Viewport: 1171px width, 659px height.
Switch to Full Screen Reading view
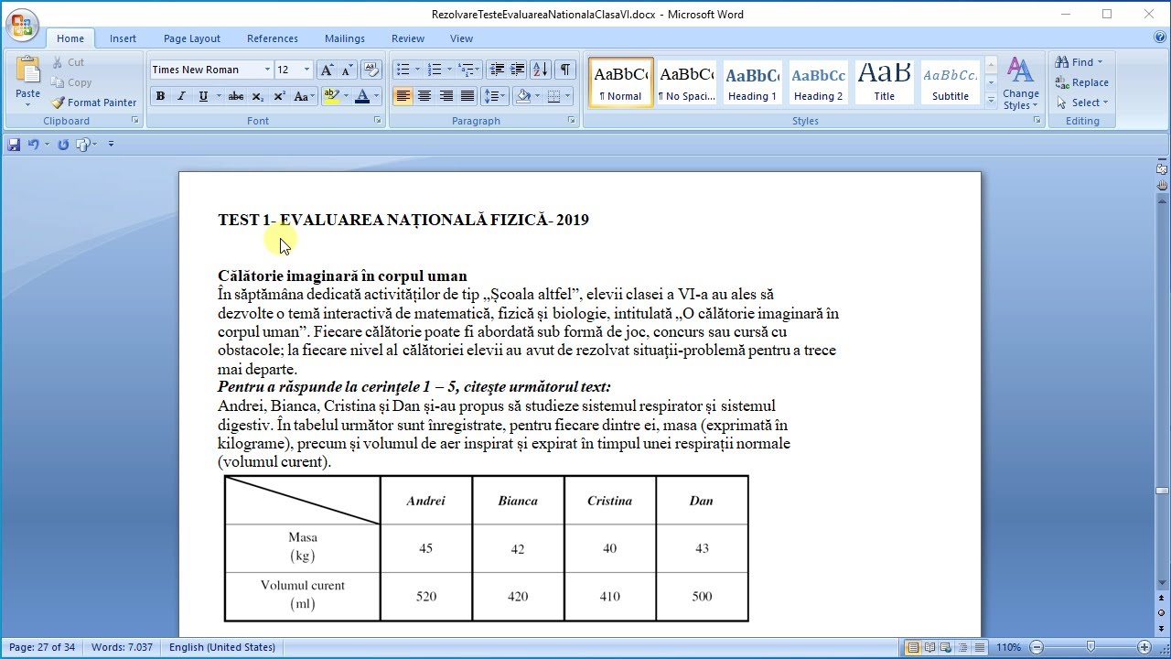pos(929,647)
